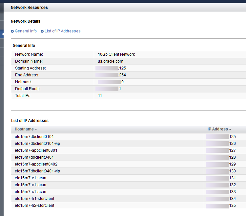Click the arrow icon beside List of IP Addresses link

[x=42, y=31]
